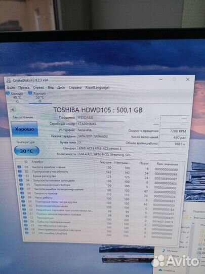Click the total hours 1681 ч field
The height and width of the screenshot is (274, 205).
173,144
